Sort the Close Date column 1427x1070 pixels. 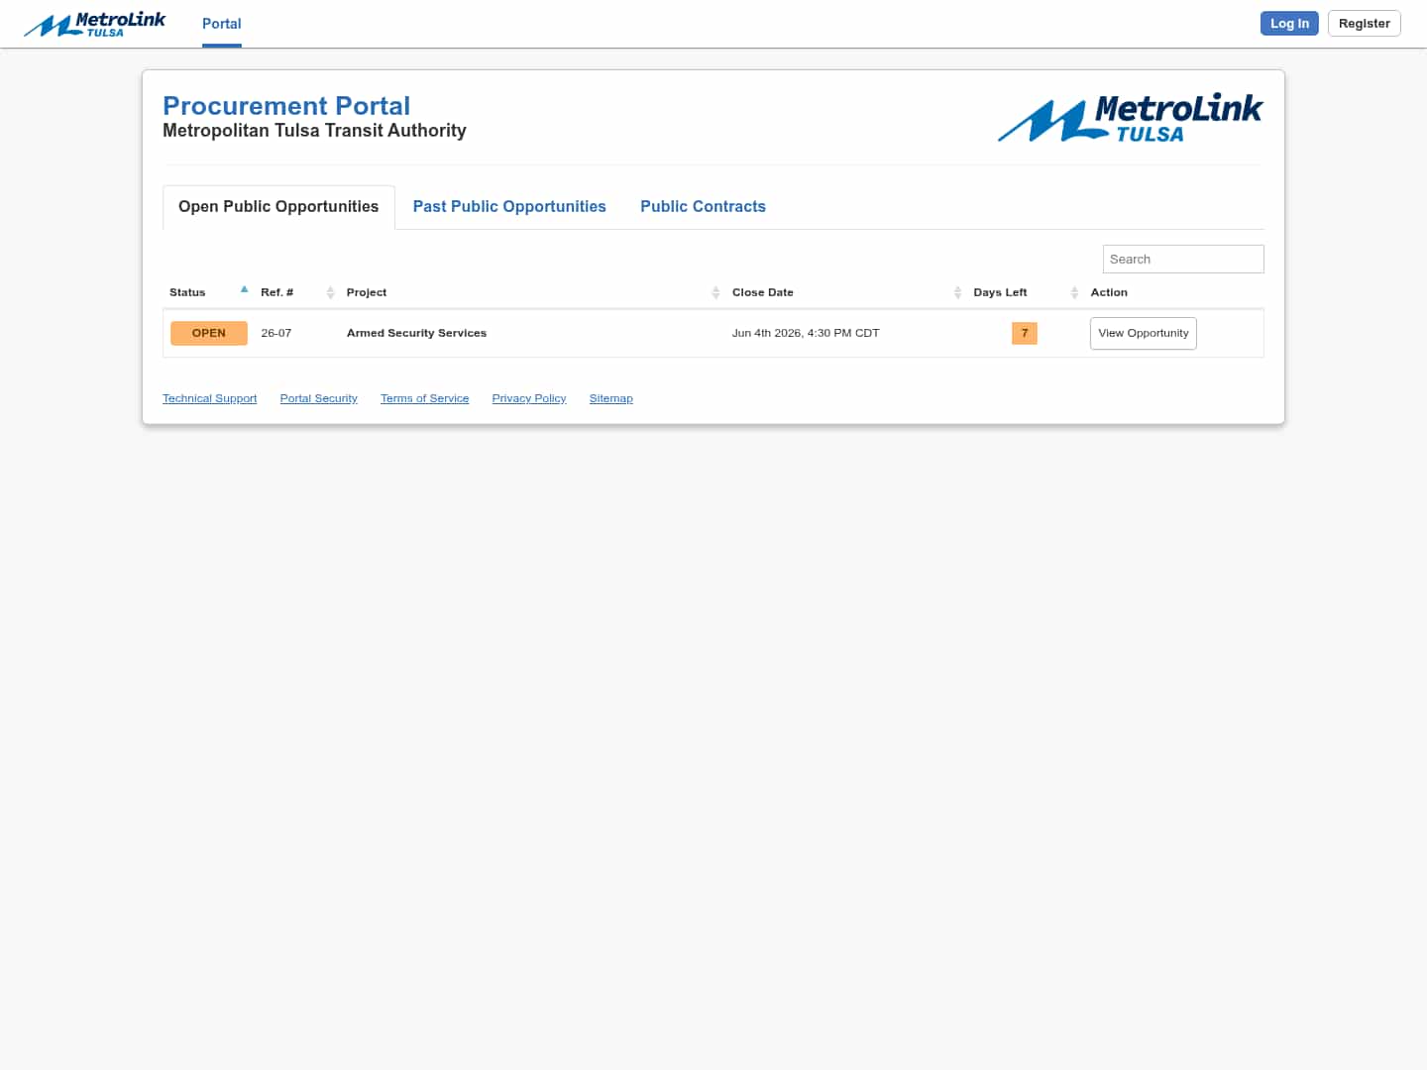(x=957, y=292)
